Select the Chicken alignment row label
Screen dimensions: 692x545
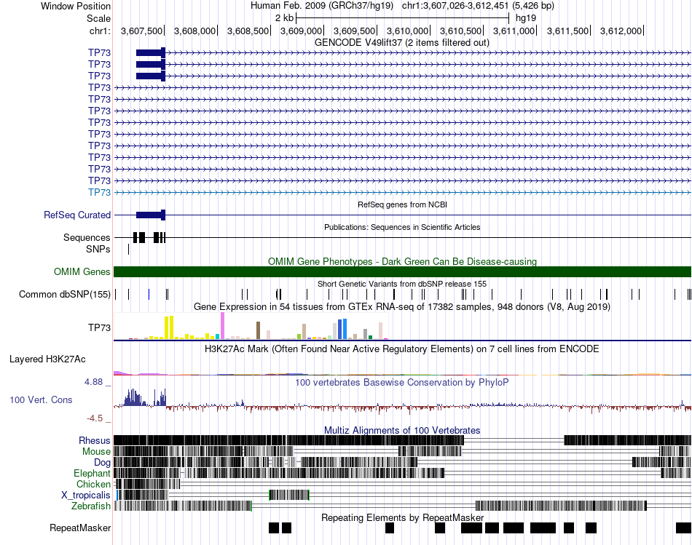pyautogui.click(x=93, y=484)
